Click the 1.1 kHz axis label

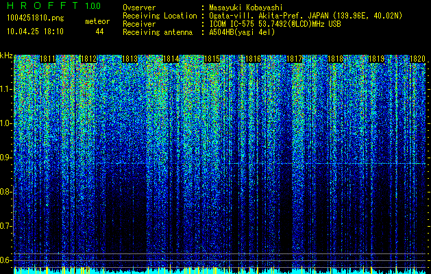click(x=6, y=89)
